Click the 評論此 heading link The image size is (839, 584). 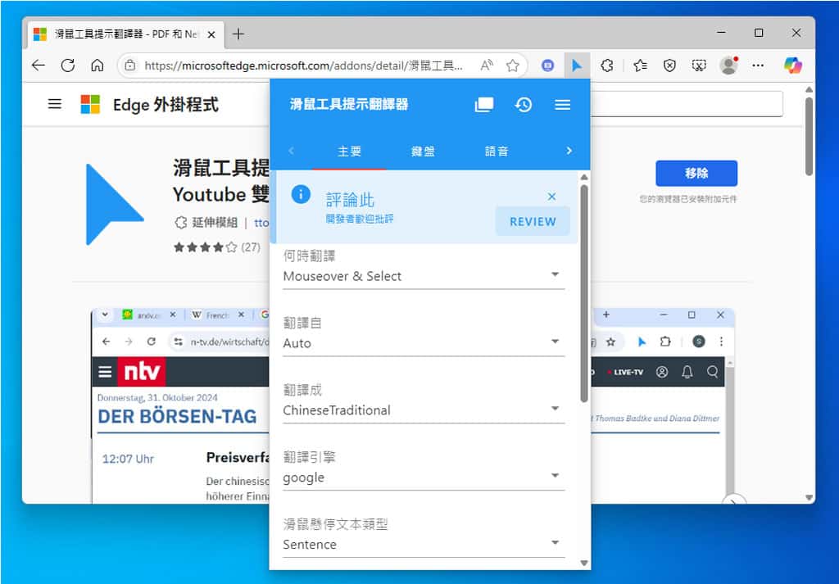click(x=350, y=200)
